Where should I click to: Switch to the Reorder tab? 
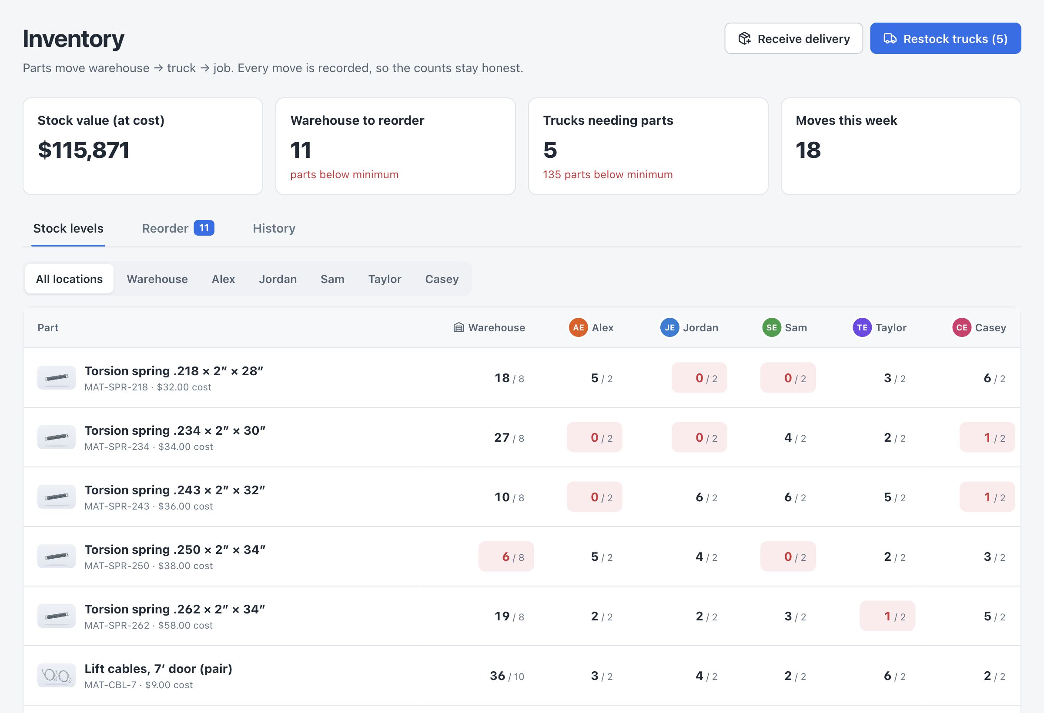178,228
